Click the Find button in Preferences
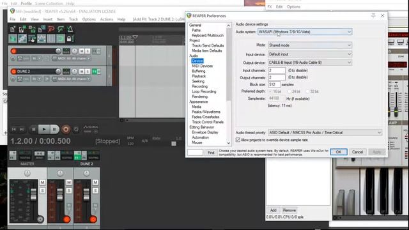 tap(211, 153)
